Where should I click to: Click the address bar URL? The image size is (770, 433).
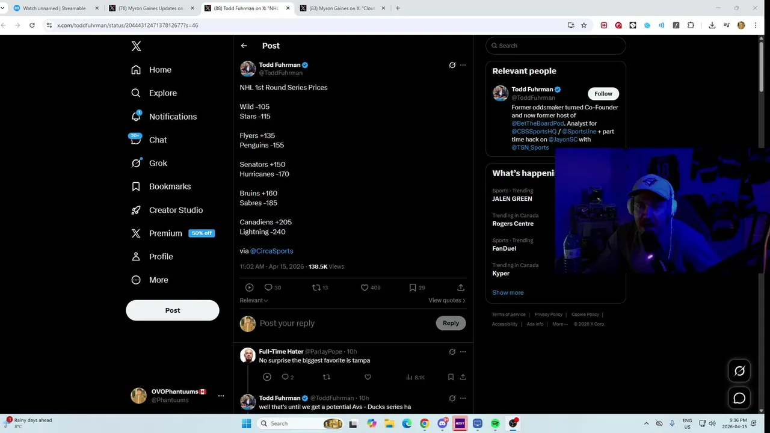(128, 25)
